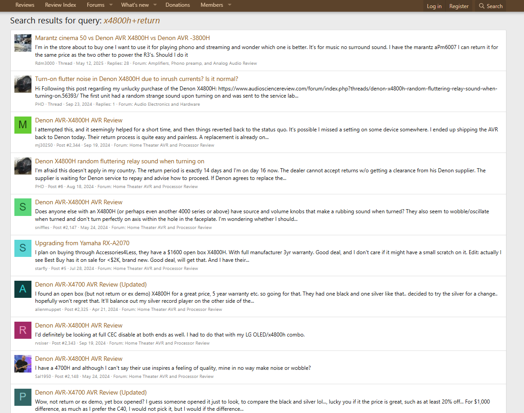
Task: Go to the Donations menu item
Action: point(178,5)
